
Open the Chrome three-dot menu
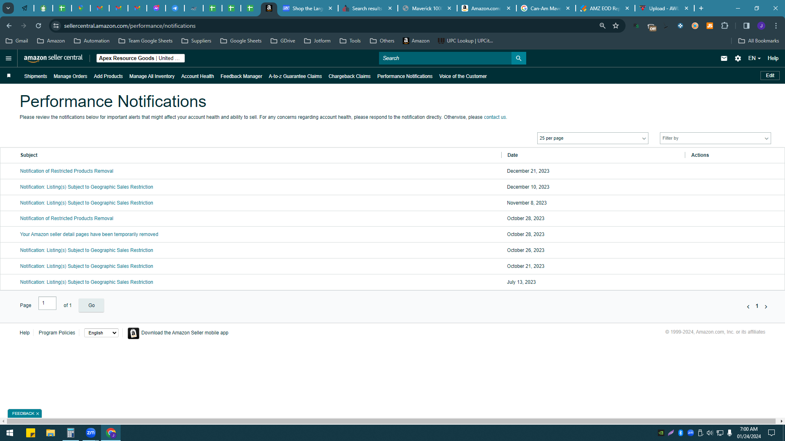(776, 26)
